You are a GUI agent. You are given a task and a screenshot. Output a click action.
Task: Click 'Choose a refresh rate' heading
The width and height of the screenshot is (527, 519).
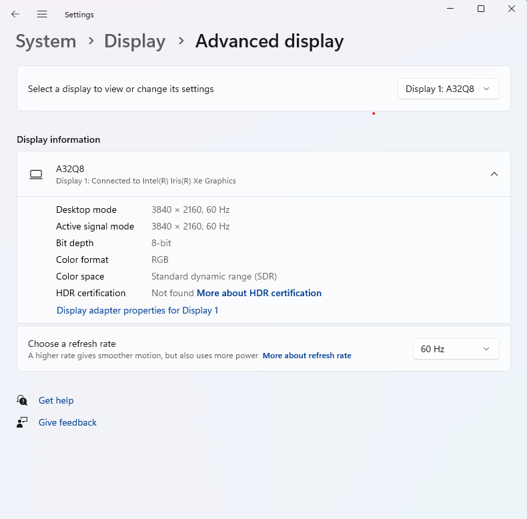pyautogui.click(x=72, y=344)
